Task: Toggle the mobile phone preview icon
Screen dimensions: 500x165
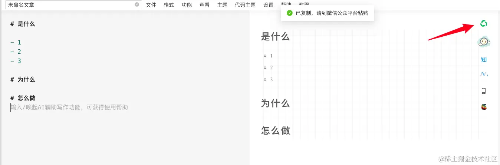Action: 483,91
